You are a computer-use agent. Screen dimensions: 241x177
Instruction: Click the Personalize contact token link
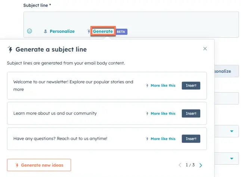click(x=62, y=31)
